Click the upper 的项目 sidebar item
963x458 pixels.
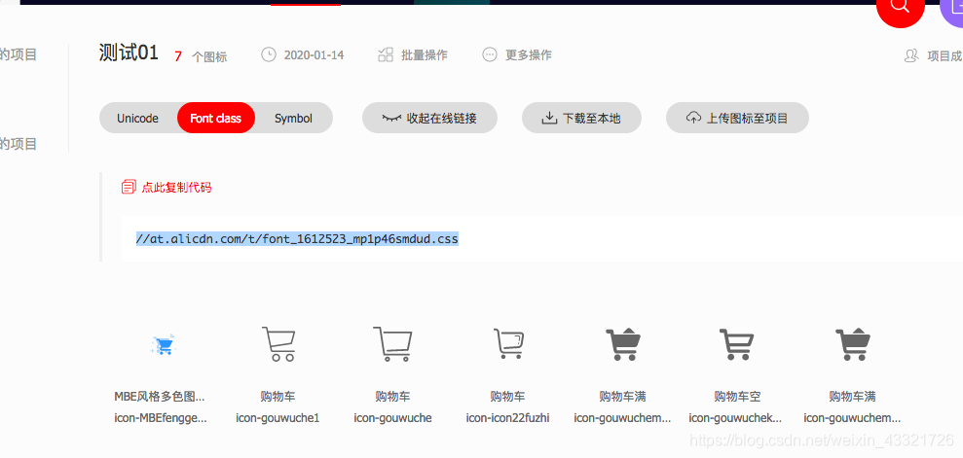[x=19, y=54]
